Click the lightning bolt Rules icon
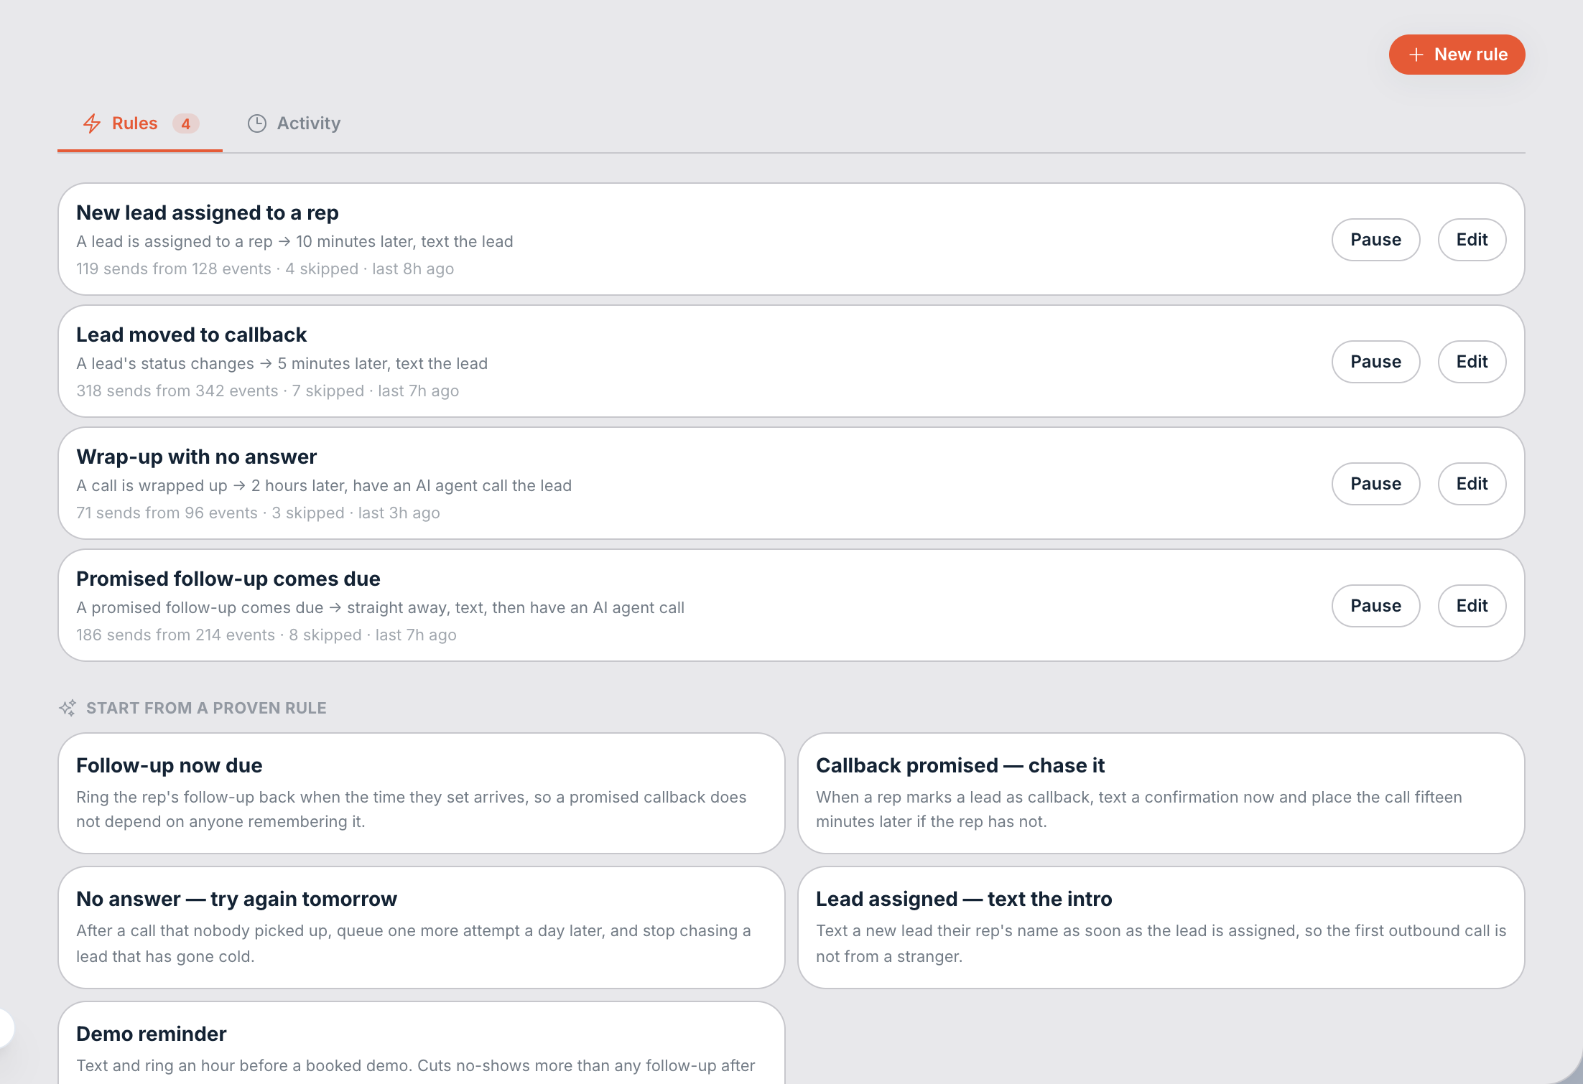The image size is (1583, 1084). click(92, 123)
